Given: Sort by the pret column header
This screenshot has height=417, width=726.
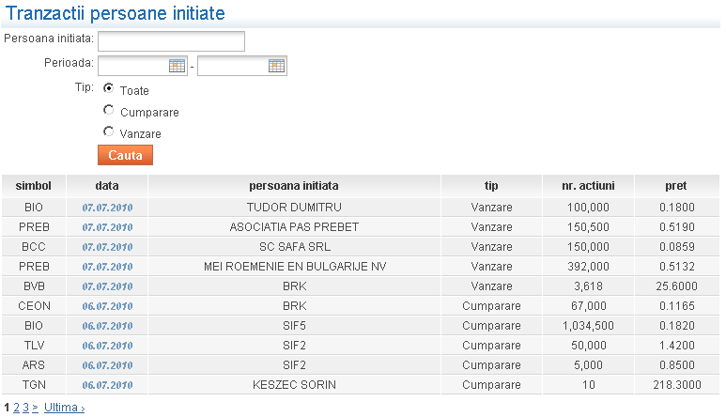Looking at the screenshot, I should [x=675, y=186].
